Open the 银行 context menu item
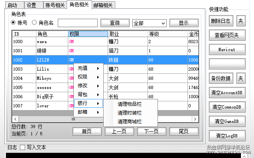Viewport: 254px width, 158px height. 89,103
